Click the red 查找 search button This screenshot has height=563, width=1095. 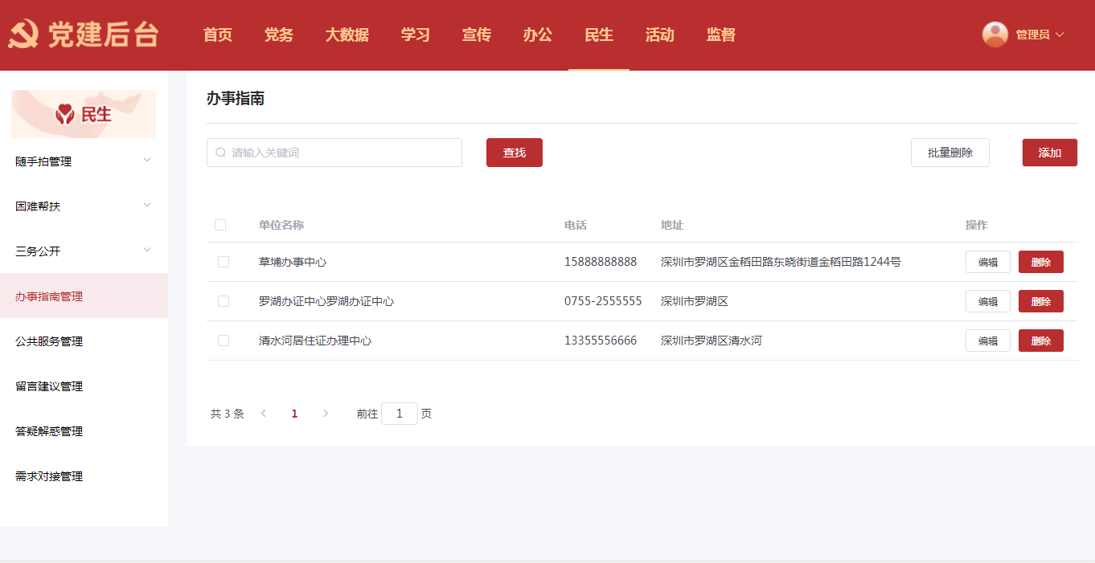(x=514, y=153)
